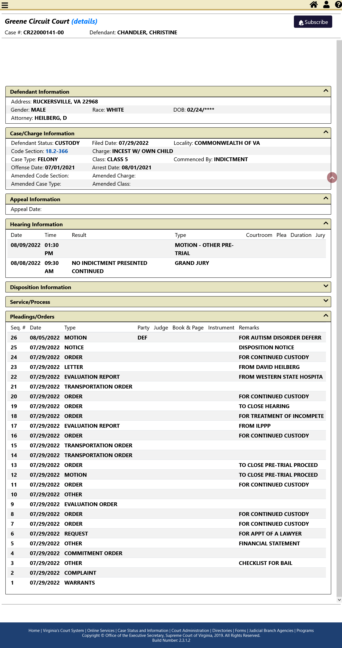
Task: Open Court Administration footer link
Action: pyautogui.click(x=190, y=631)
